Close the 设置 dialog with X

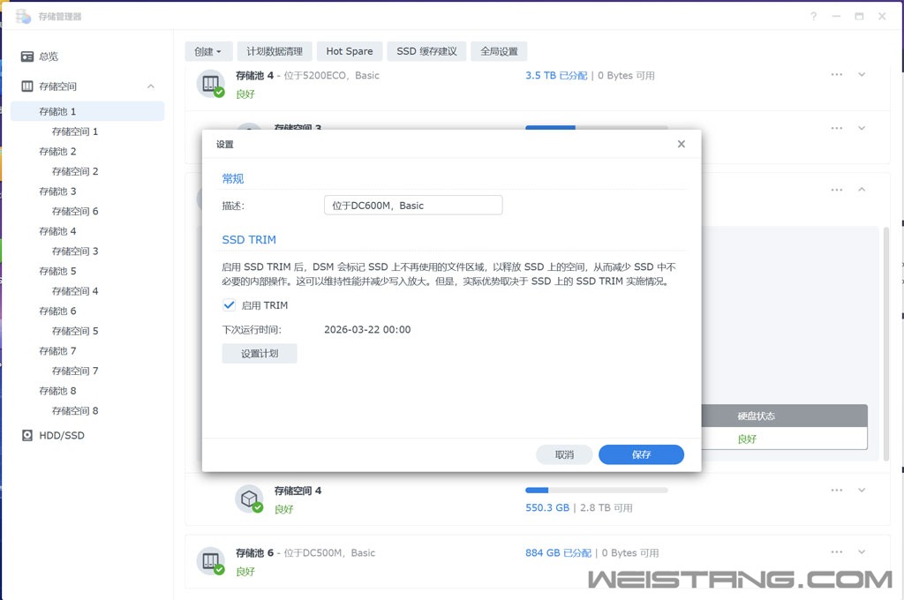coord(681,144)
